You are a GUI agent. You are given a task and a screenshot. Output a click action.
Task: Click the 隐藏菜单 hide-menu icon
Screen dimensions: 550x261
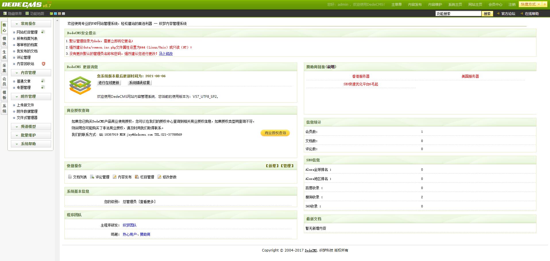click(5, 13)
